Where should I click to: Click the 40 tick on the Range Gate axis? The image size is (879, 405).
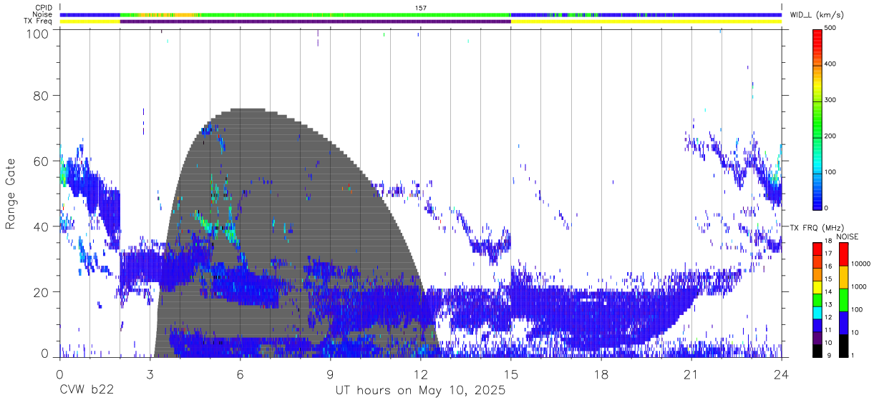coord(42,226)
